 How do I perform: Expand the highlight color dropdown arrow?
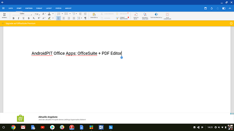click(53, 18)
